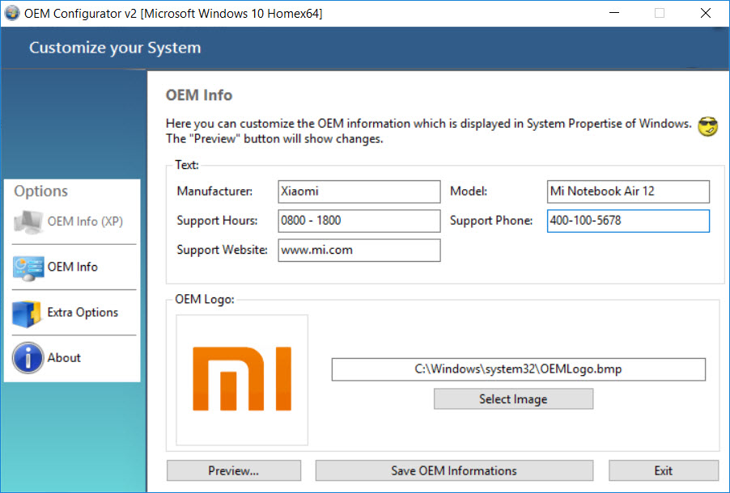Focus the Support Hours field
The width and height of the screenshot is (730, 493).
359,221
